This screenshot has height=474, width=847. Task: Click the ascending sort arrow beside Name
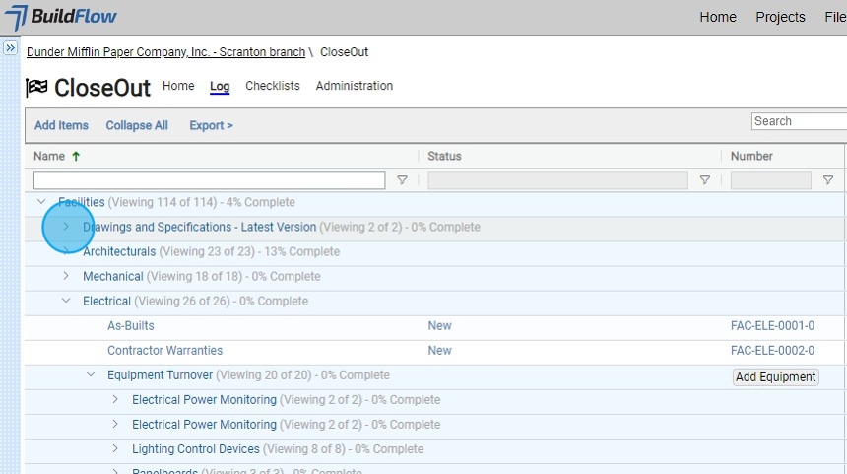76,157
